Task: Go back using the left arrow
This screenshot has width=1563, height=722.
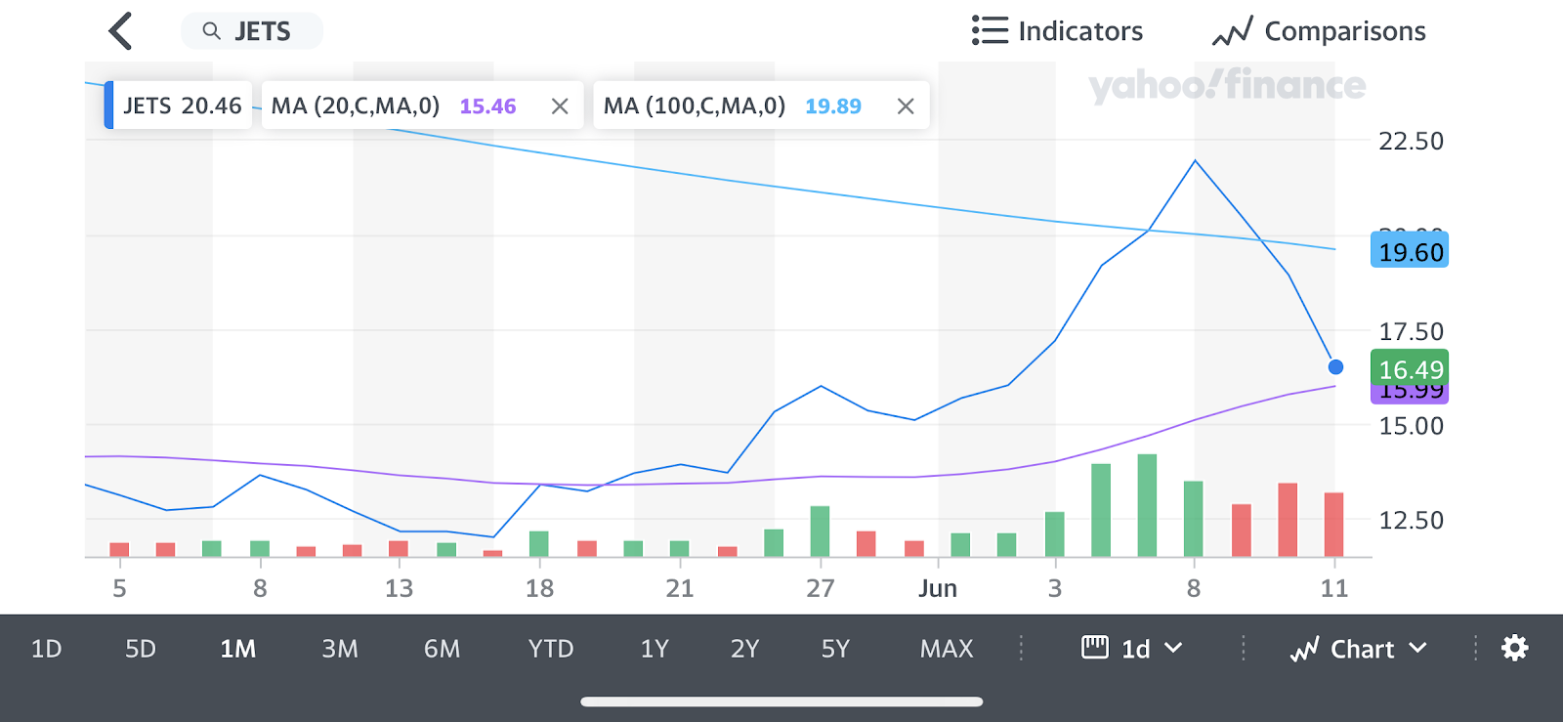Action: [120, 31]
